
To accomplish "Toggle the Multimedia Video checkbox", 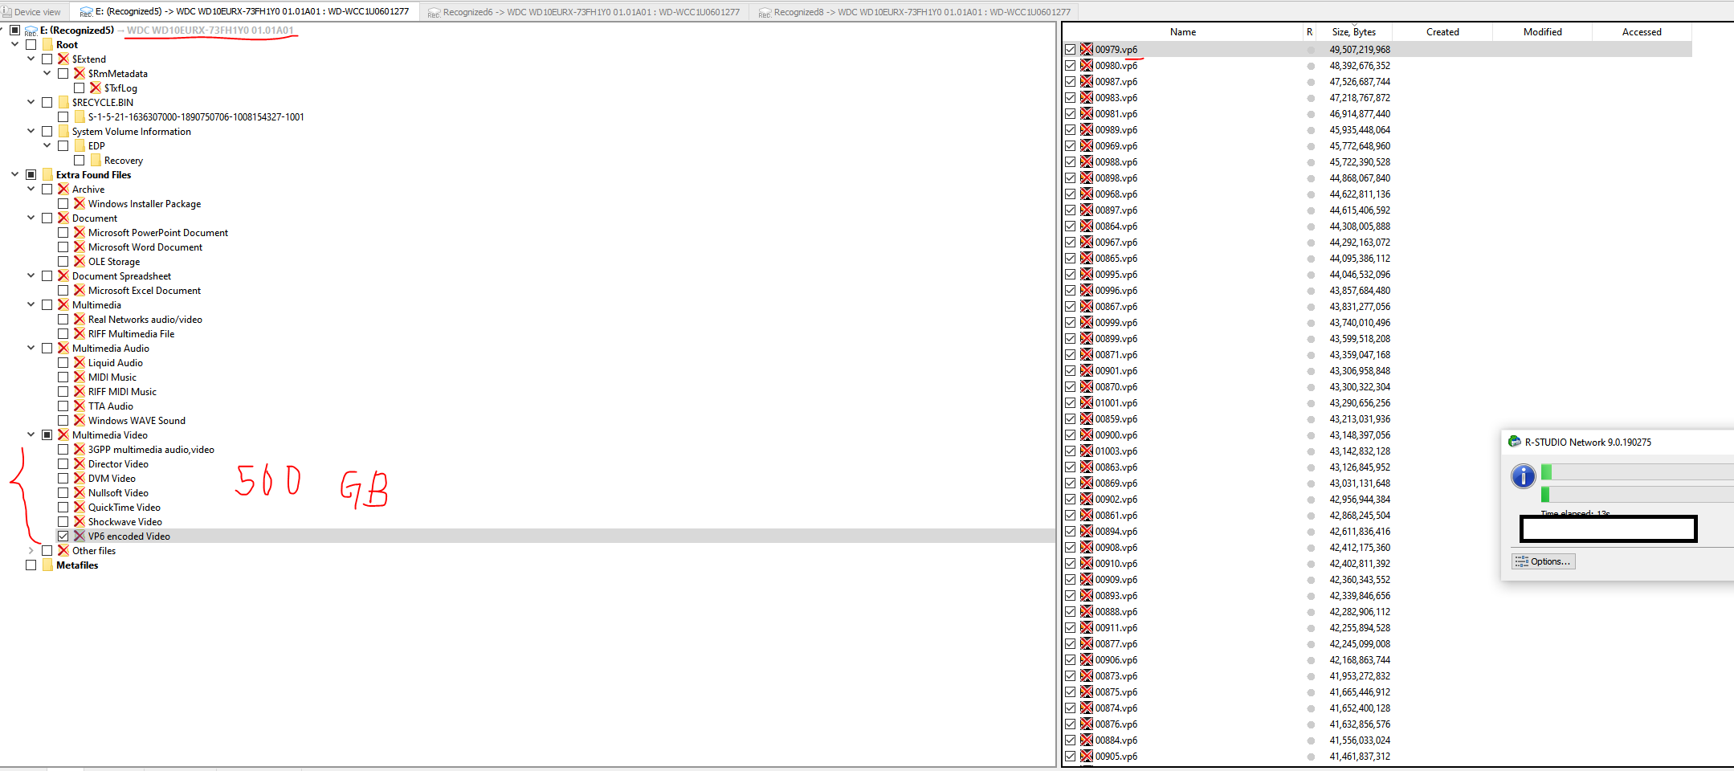I will tap(47, 435).
